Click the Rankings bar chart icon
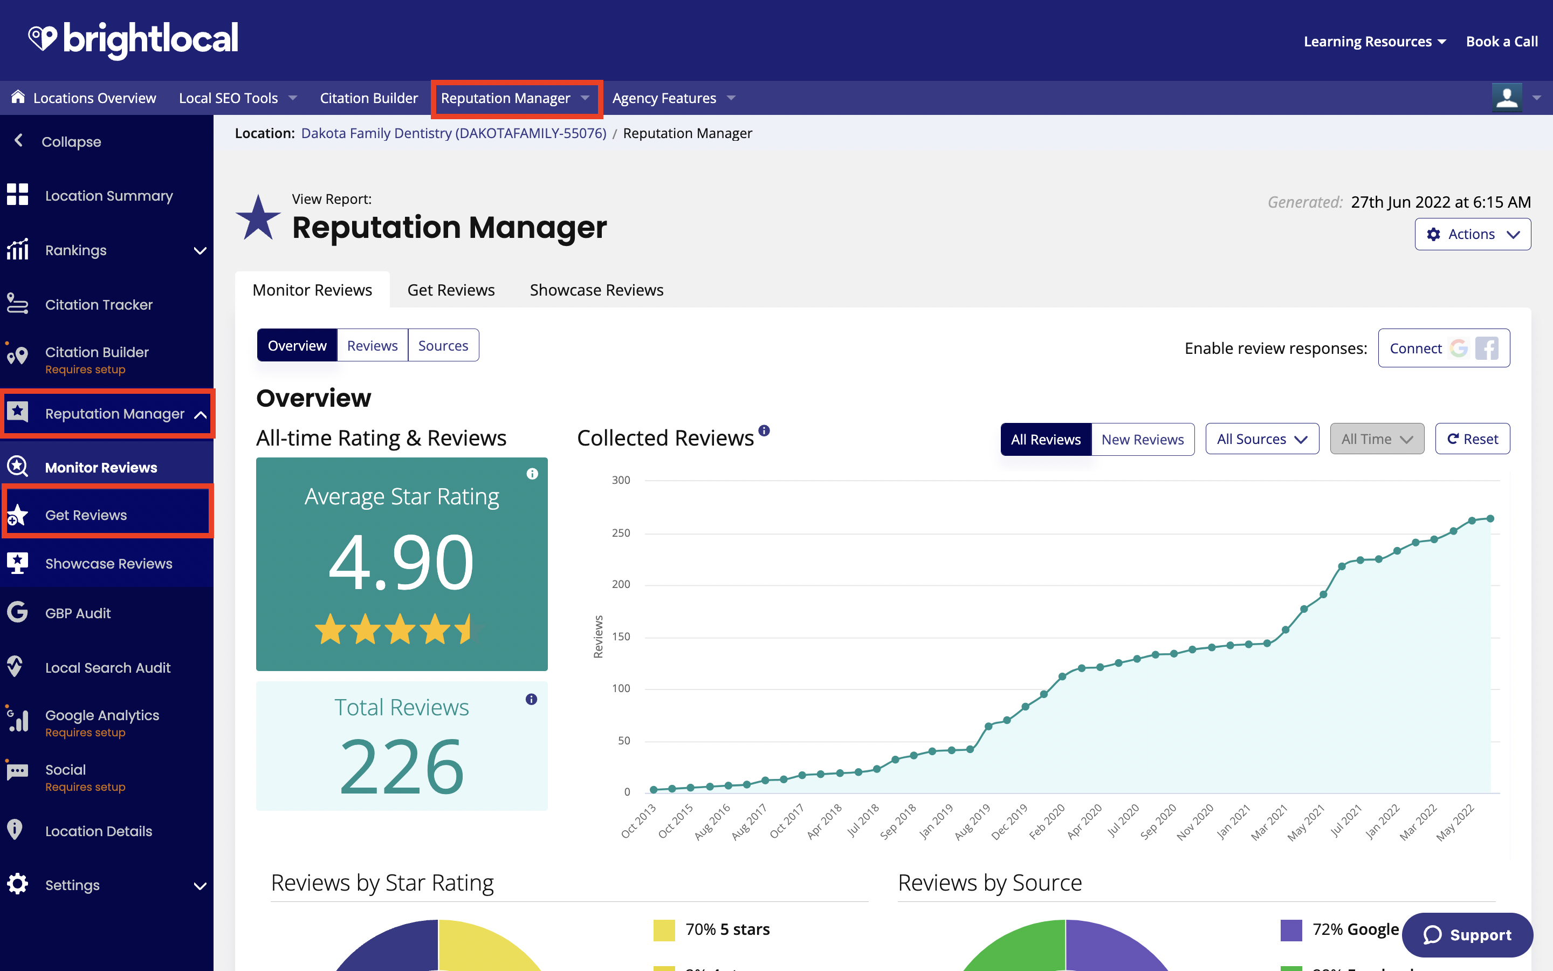This screenshot has width=1553, height=971. tap(17, 249)
